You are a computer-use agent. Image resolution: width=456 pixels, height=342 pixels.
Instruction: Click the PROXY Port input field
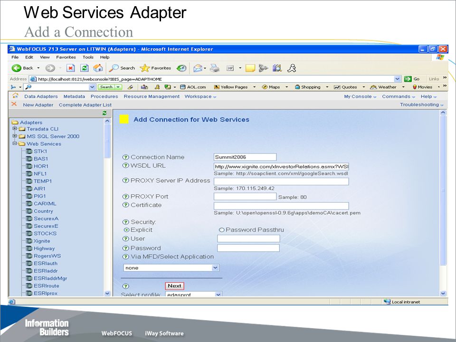[x=245, y=196]
